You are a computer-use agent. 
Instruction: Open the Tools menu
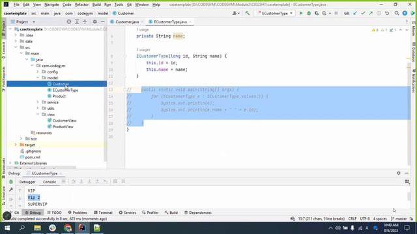coord(119,5)
